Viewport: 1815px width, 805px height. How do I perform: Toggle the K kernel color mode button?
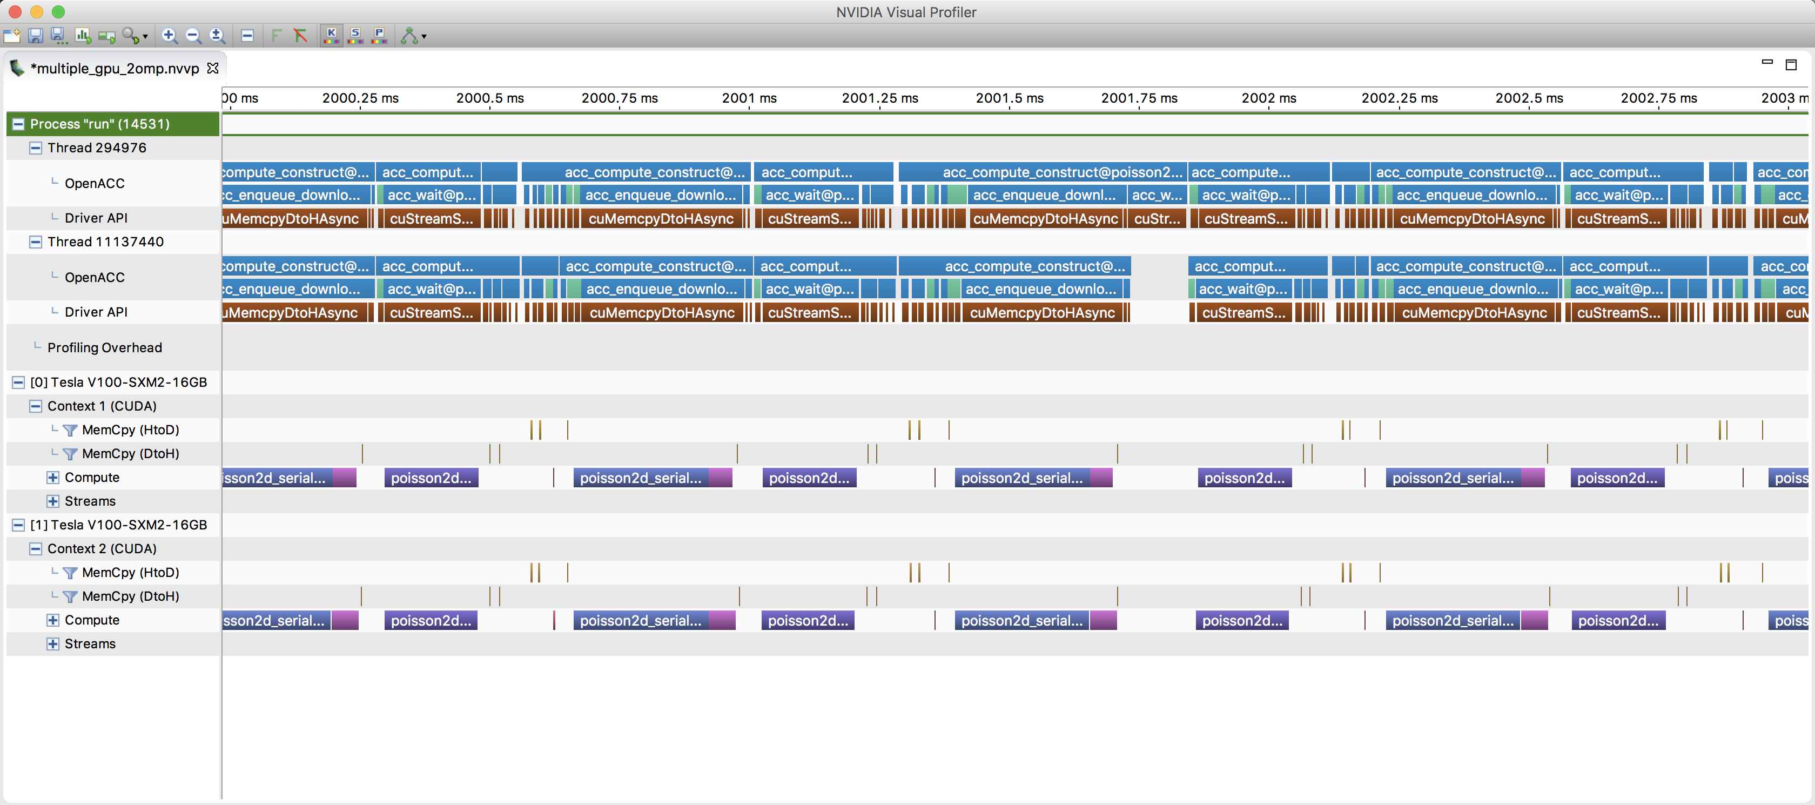(331, 35)
